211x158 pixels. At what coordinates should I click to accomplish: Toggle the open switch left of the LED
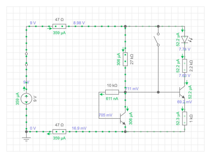tap(158, 39)
